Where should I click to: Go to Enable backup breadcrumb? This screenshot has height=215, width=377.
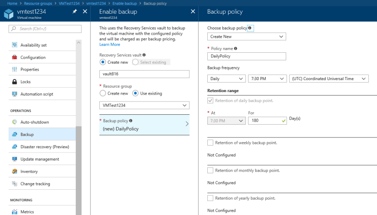(x=125, y=3)
